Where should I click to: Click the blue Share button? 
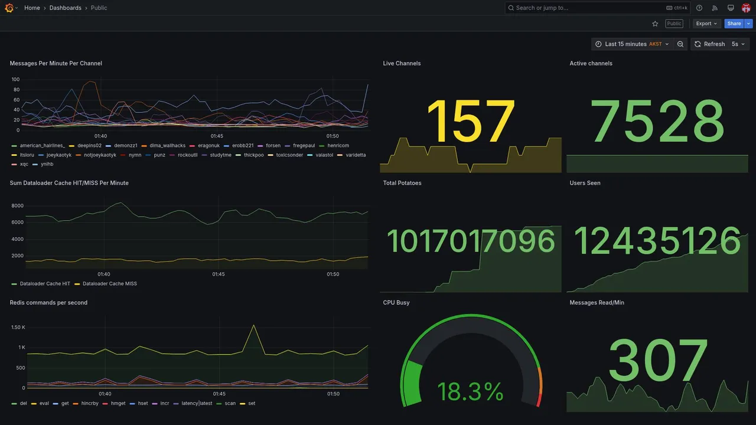click(734, 24)
